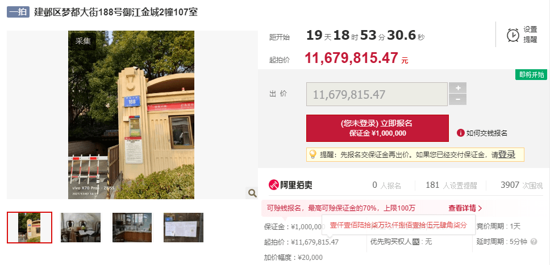
Task: Select the kitchen thumbnail
Action: [132, 228]
